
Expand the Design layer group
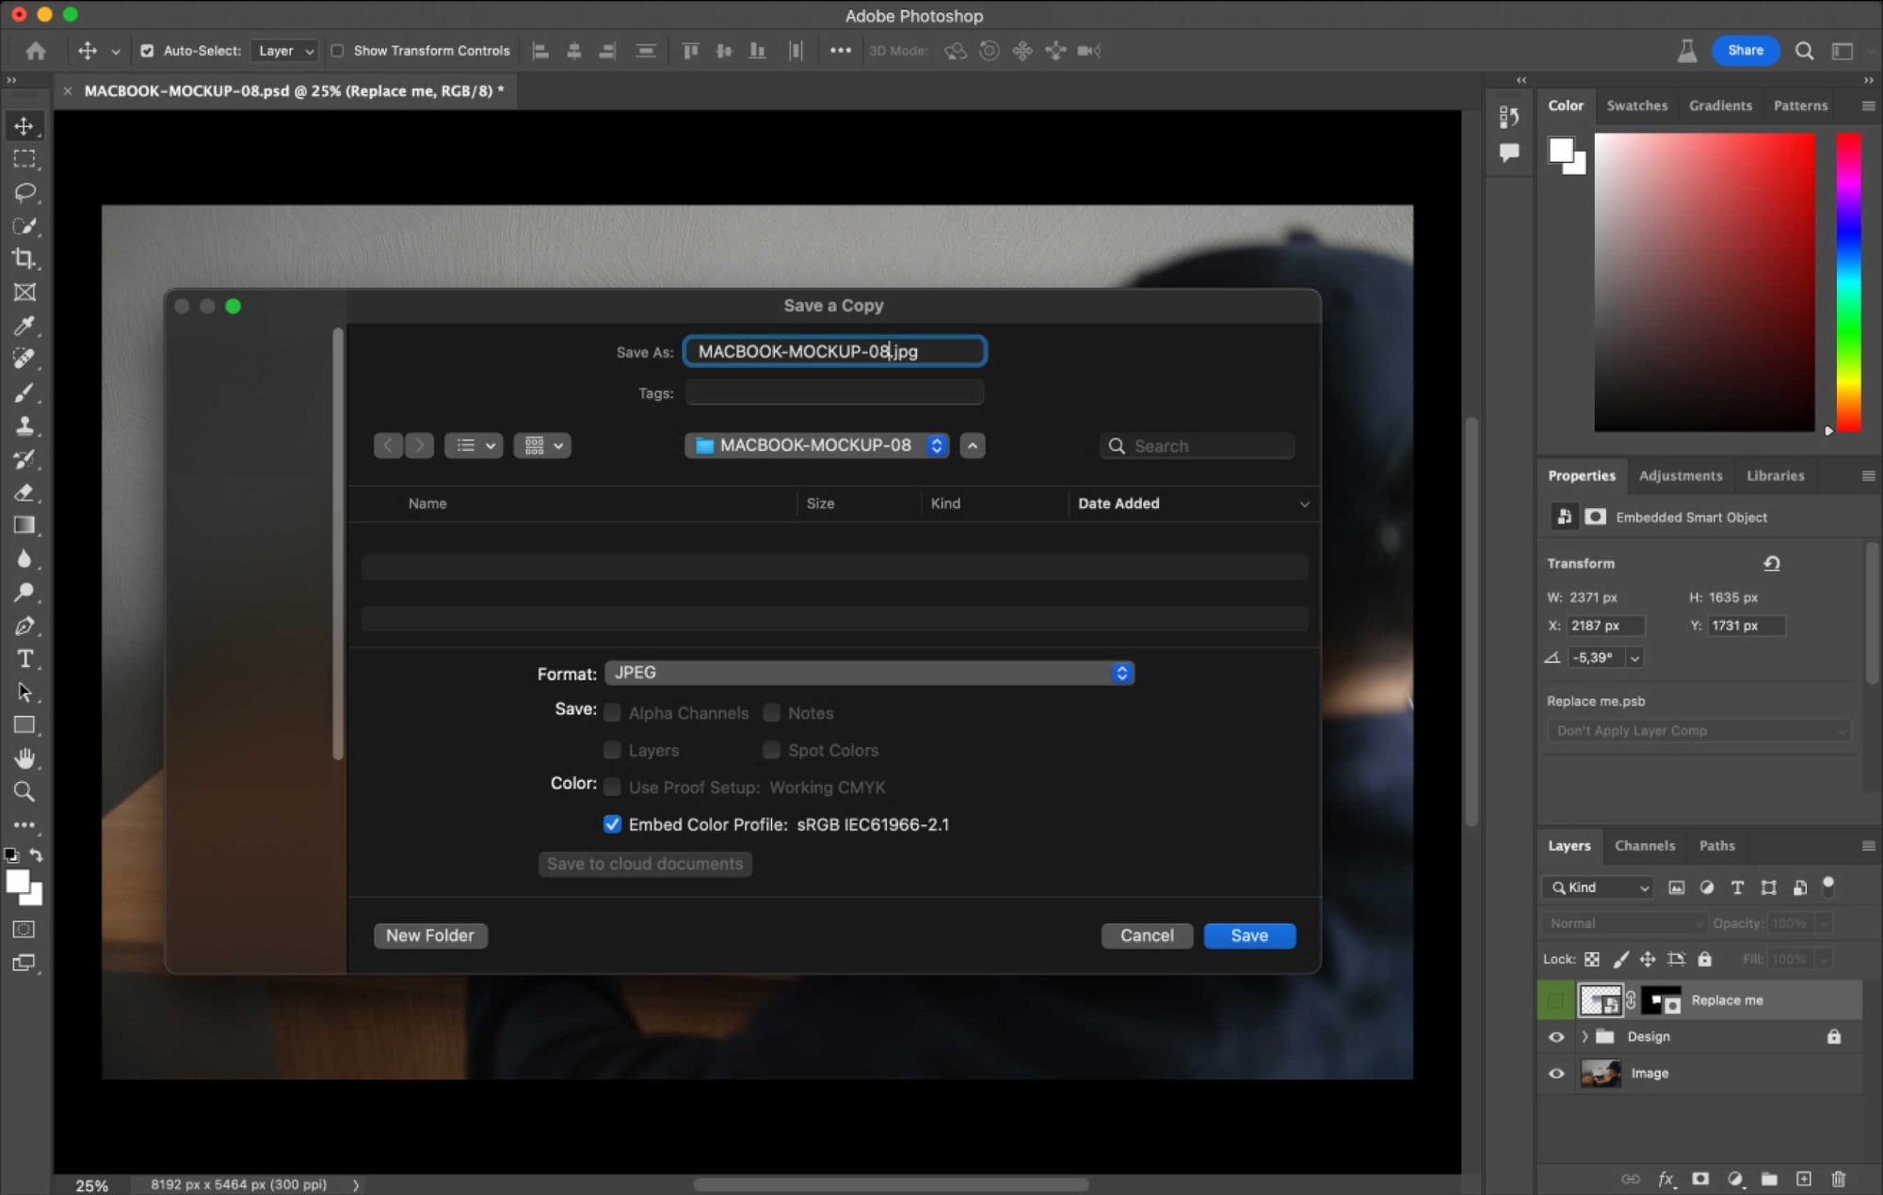click(1585, 1037)
